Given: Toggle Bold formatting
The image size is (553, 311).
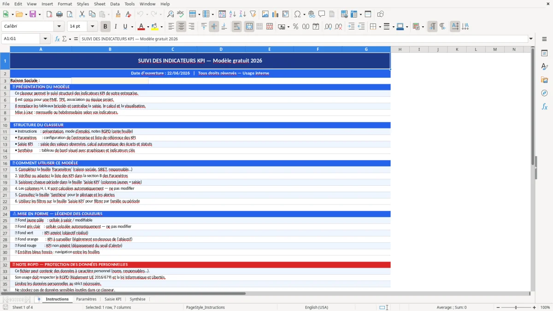Looking at the screenshot, I should pos(105,27).
